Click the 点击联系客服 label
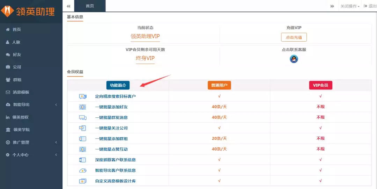 (294, 50)
